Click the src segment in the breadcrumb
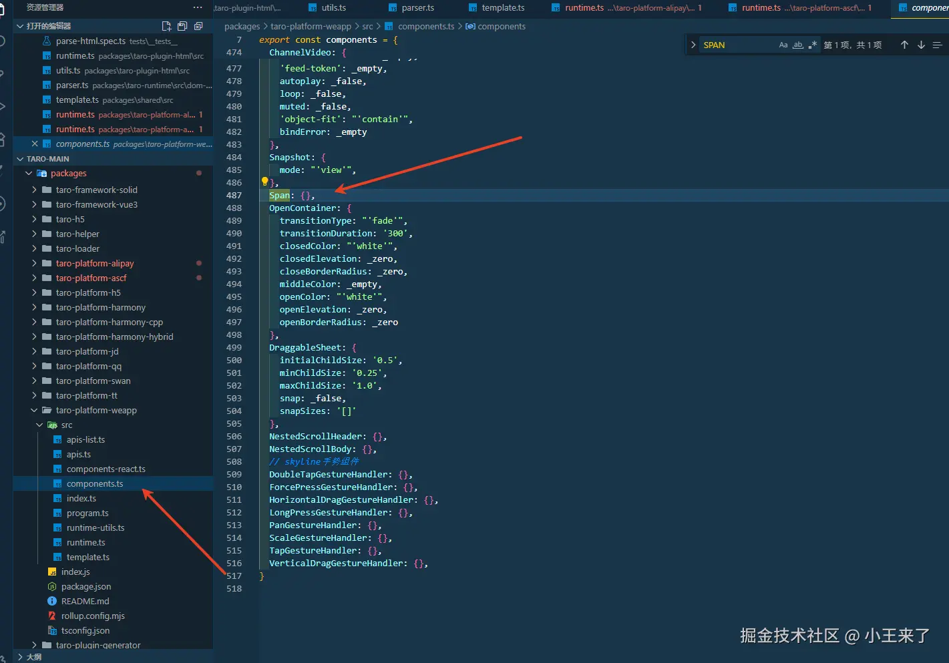 point(367,27)
